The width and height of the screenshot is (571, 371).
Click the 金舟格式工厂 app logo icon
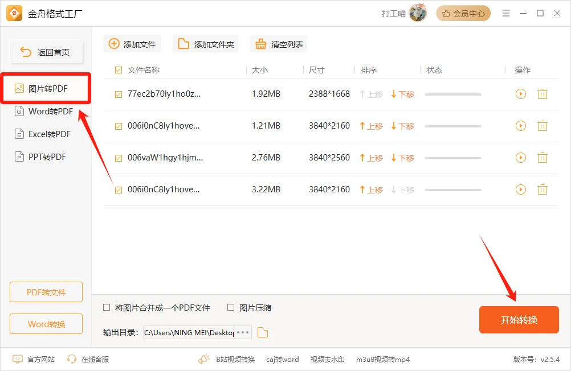[14, 14]
